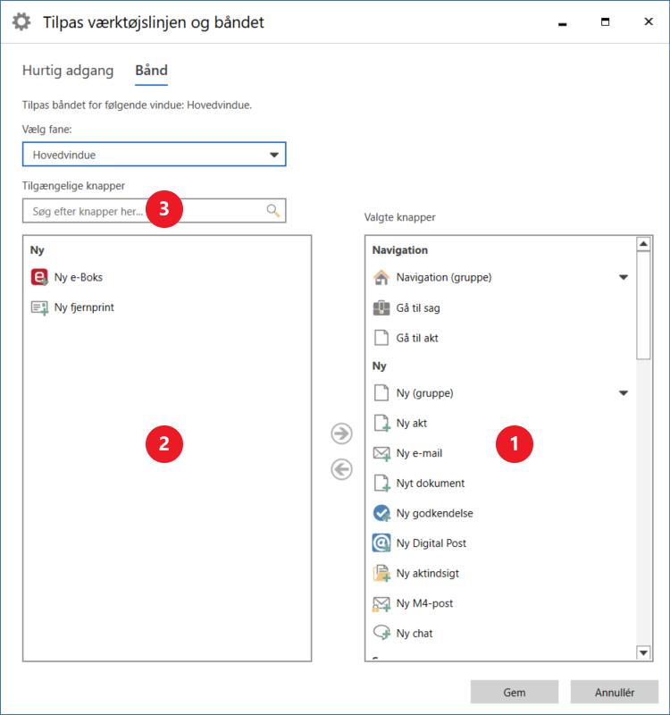Viewport: 670px width, 715px height.
Task: Select the Ny fjernprint icon
Action: 39,307
